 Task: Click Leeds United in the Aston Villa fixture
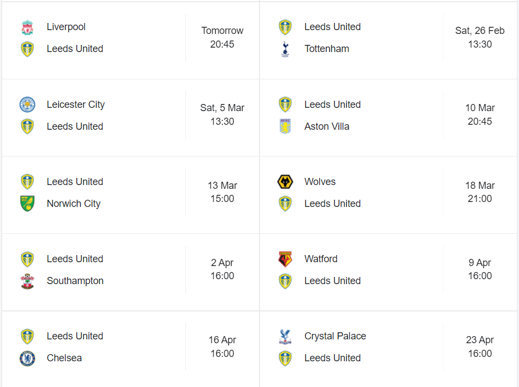pyautogui.click(x=332, y=105)
